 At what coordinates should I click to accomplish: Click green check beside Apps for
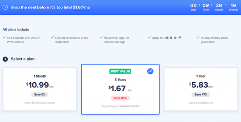point(149,37)
